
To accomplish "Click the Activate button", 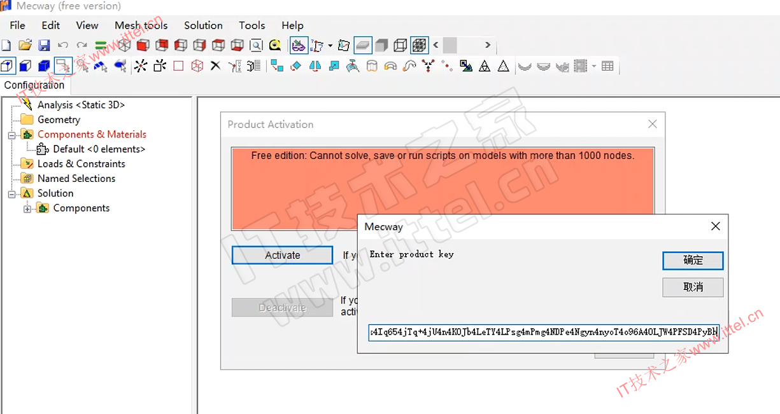I will (282, 255).
